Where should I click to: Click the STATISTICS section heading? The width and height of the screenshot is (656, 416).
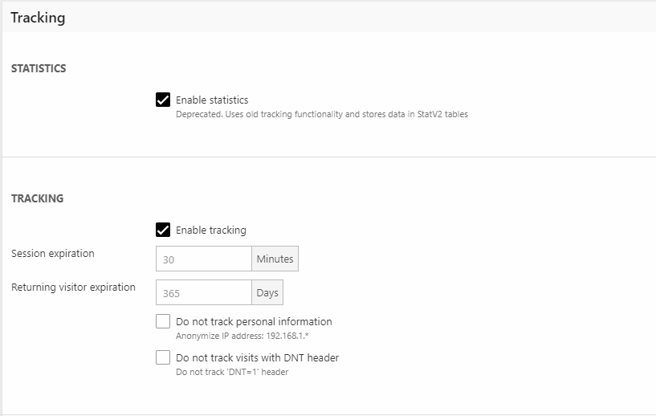[39, 69]
